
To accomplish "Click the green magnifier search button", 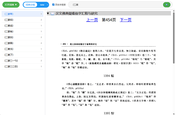I will point(167,5).
